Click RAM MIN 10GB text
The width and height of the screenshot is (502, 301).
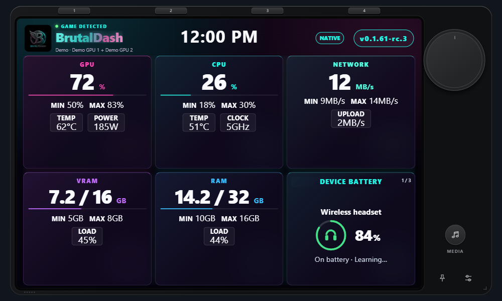(197, 218)
